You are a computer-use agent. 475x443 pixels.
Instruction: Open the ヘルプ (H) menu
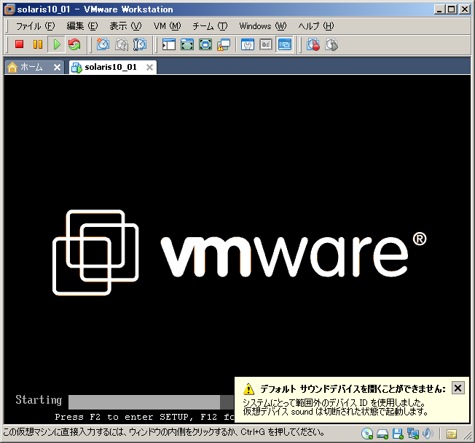click(x=316, y=26)
